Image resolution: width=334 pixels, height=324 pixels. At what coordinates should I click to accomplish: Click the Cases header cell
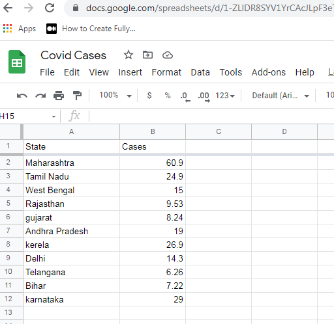(153, 146)
